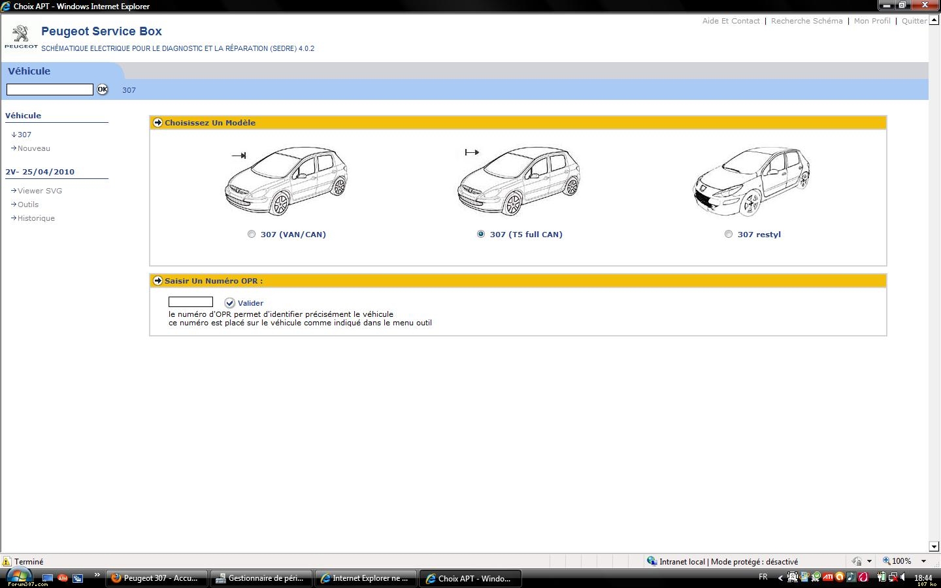
Task: Click the Quitter link
Action: coord(914,21)
